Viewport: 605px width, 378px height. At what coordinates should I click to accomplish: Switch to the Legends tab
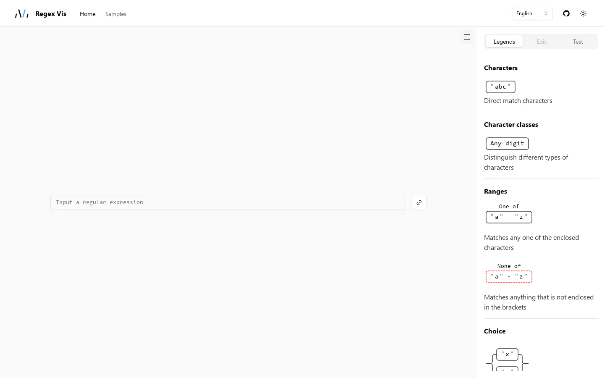[x=504, y=42]
